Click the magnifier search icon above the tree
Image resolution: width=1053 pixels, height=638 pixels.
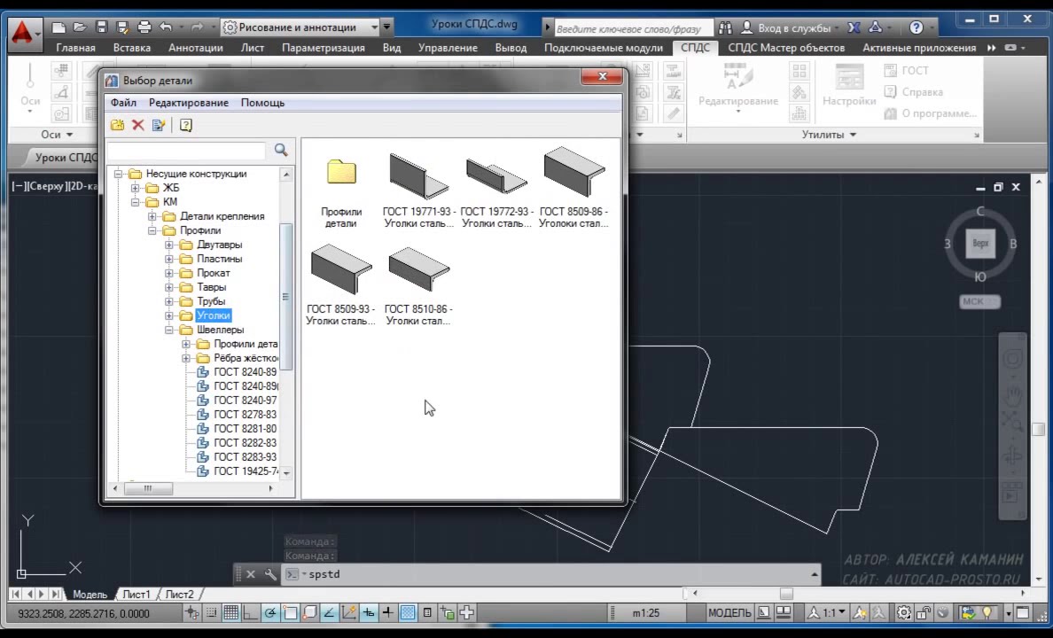[281, 150]
